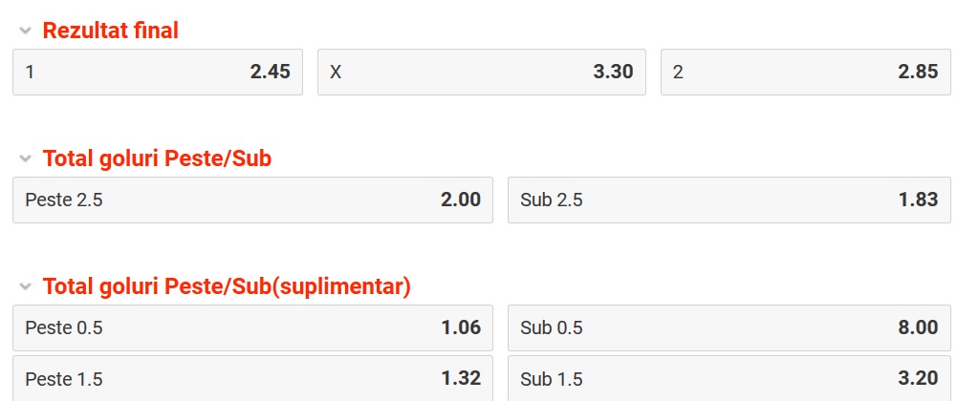Click the Total goluri Peste/Sub heading

158,158
